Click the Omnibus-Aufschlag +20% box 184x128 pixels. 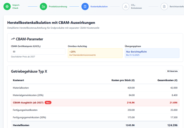point(95,53)
